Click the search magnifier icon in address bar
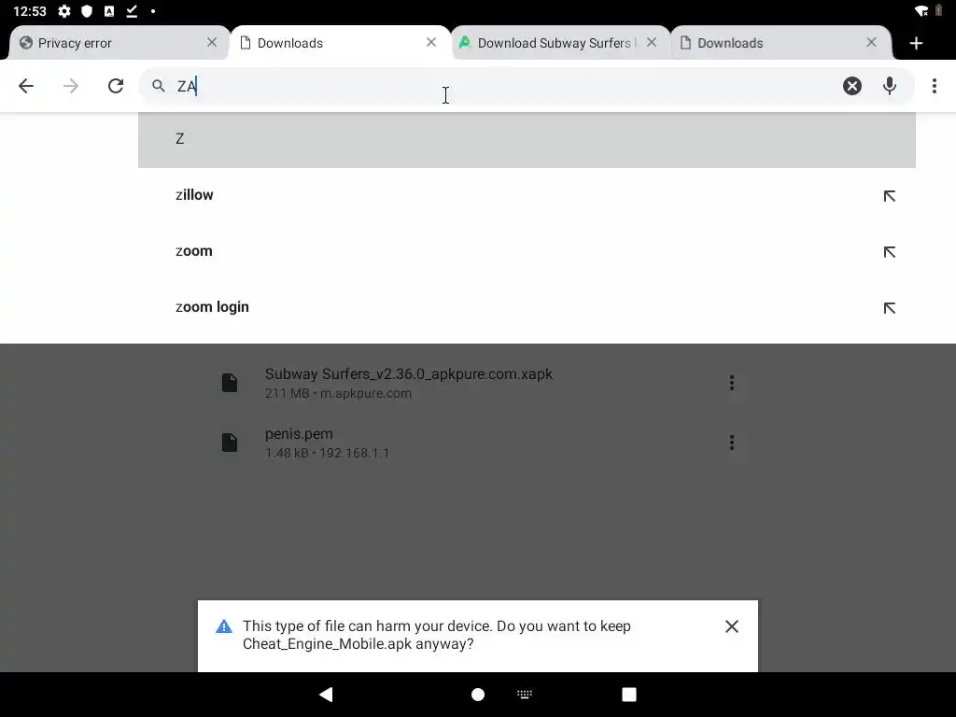The width and height of the screenshot is (956, 717). point(159,86)
